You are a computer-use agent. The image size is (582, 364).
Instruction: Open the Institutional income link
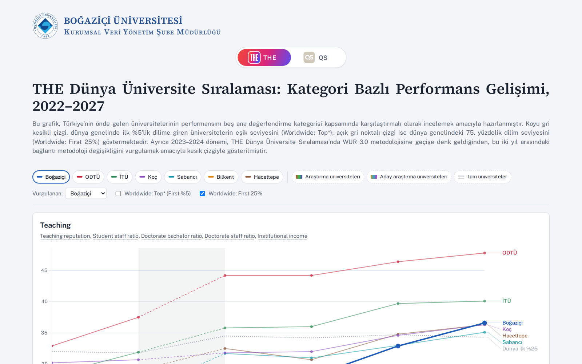pos(282,236)
